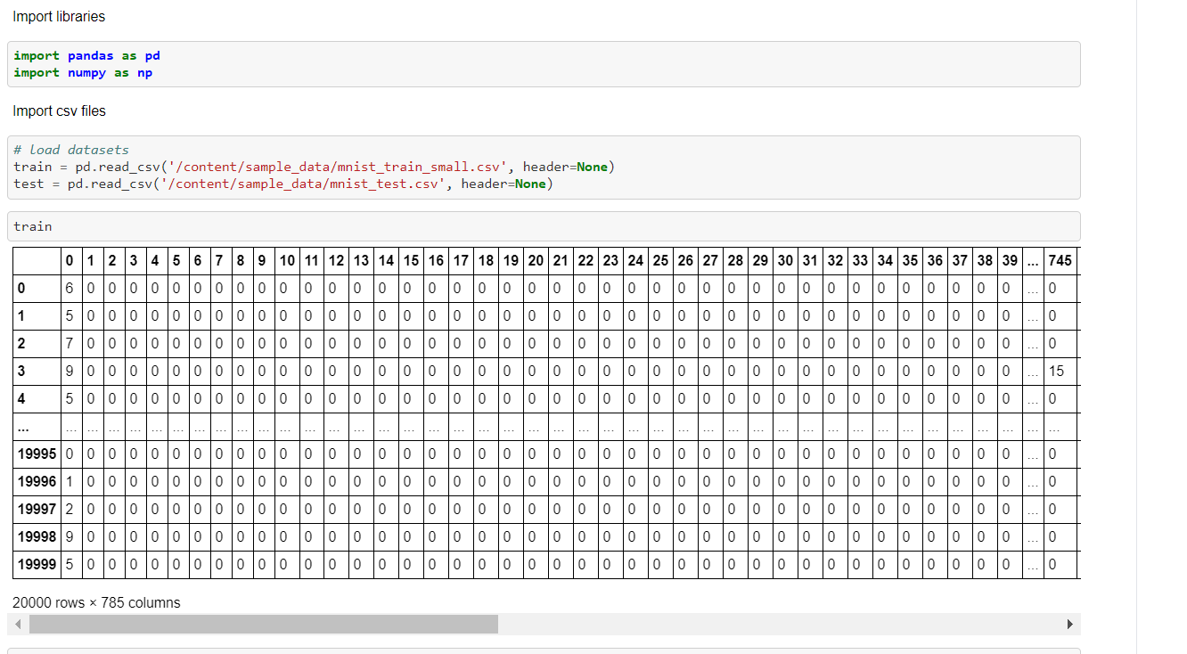This screenshot has height=654, width=1187.
Task: Click column header '10'
Action: (287, 261)
